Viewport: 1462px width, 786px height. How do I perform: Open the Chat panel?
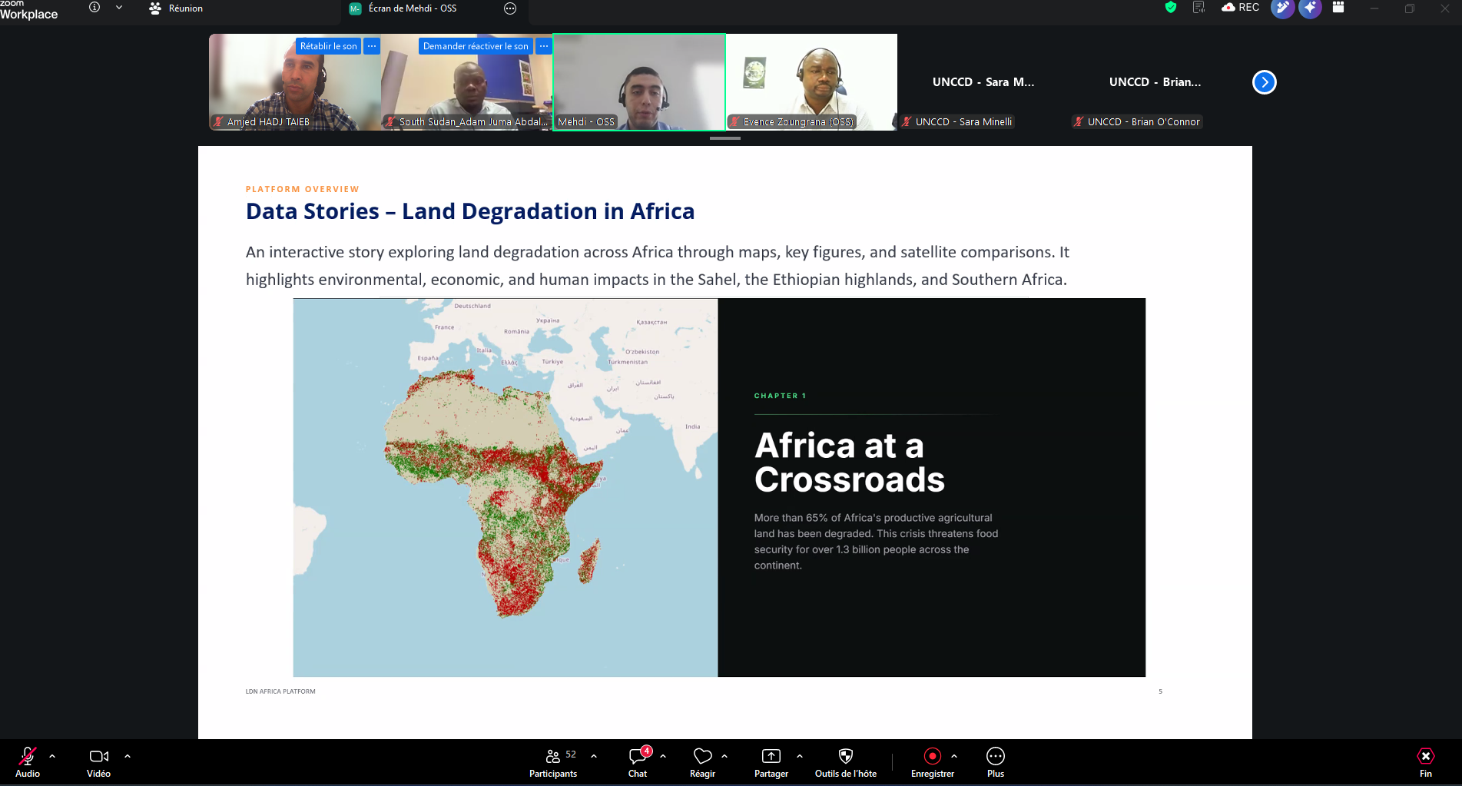[x=638, y=762]
